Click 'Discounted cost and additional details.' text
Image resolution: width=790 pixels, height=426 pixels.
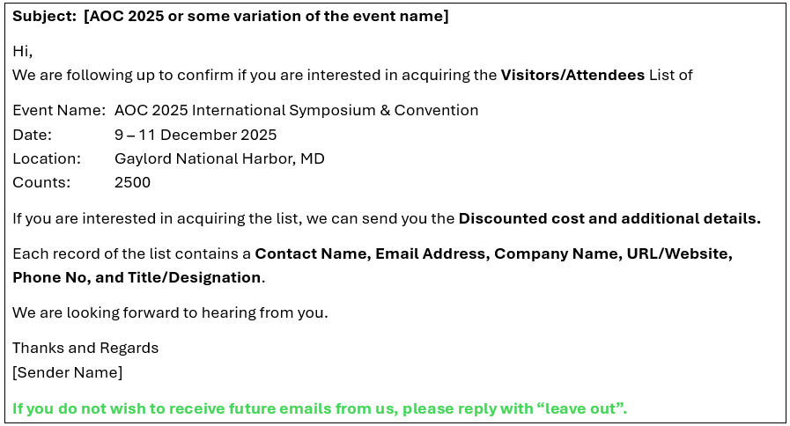pyautogui.click(x=609, y=218)
